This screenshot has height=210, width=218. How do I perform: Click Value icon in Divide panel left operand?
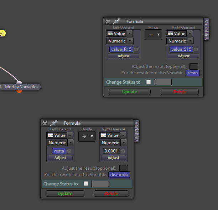pos(51,135)
